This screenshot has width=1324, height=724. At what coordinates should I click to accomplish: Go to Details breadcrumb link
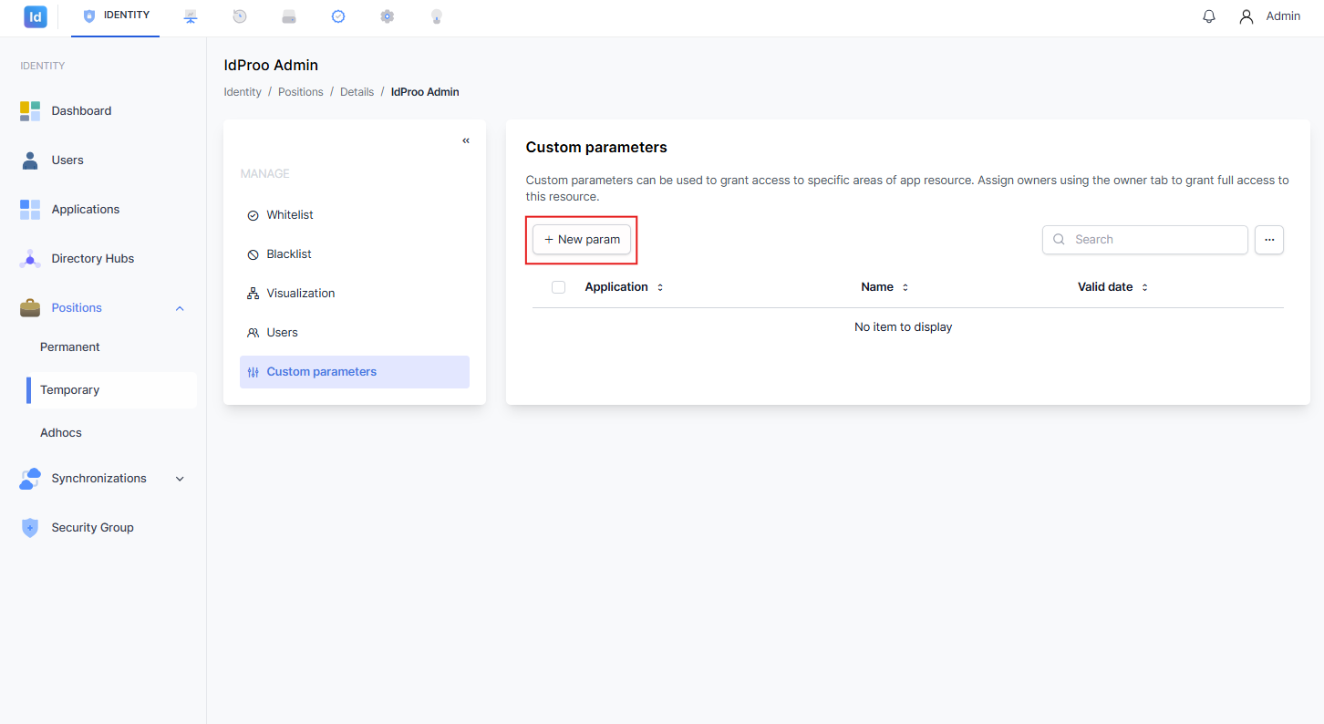[357, 92]
